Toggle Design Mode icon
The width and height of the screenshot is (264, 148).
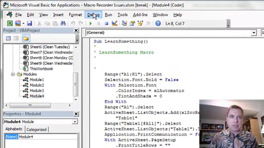[x=114, y=23]
